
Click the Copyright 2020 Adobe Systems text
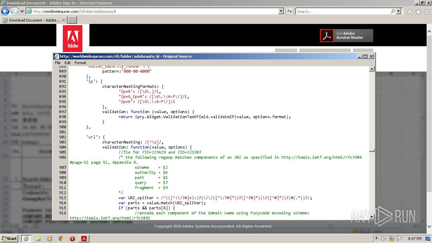click(x=213, y=226)
